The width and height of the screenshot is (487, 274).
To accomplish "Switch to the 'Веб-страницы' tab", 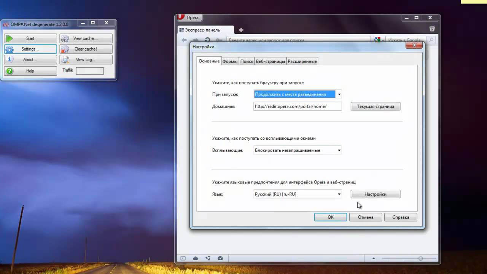I will tap(270, 61).
